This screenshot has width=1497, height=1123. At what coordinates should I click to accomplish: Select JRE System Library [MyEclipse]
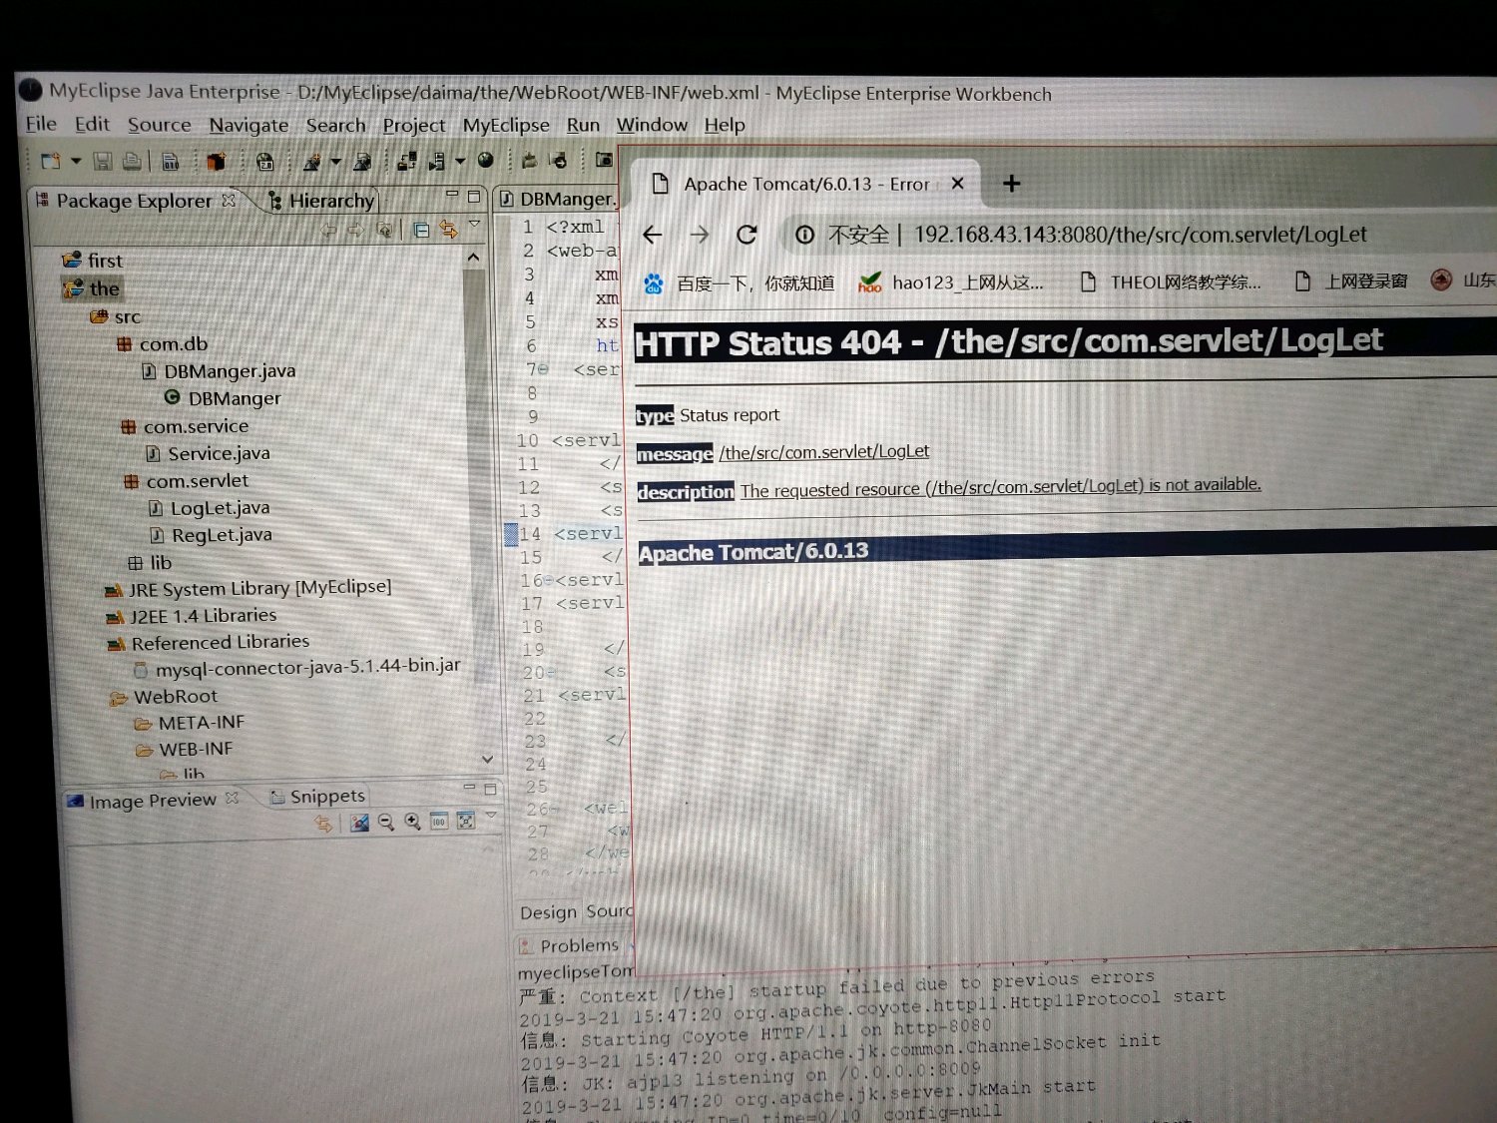tap(249, 588)
